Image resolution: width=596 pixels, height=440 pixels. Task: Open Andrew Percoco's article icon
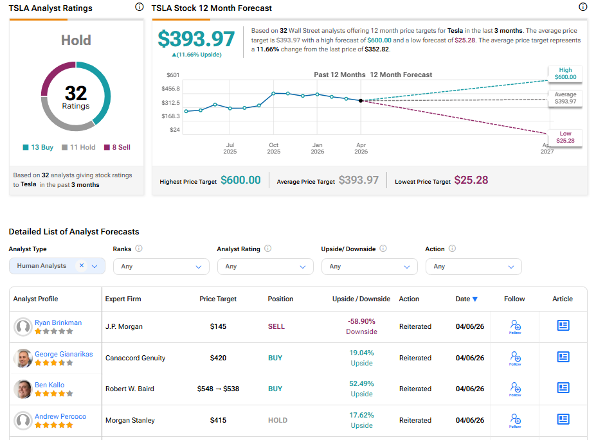tap(563, 419)
